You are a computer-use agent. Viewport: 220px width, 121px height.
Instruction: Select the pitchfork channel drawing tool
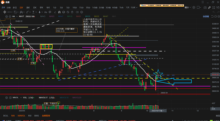tap(21, 12)
